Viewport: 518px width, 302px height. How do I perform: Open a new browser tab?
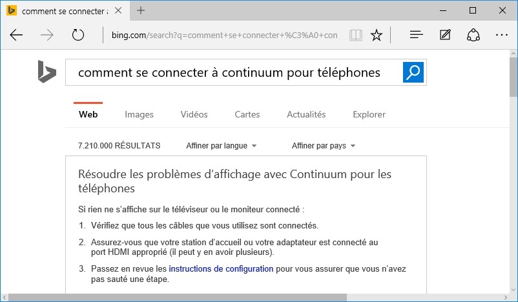click(x=141, y=10)
